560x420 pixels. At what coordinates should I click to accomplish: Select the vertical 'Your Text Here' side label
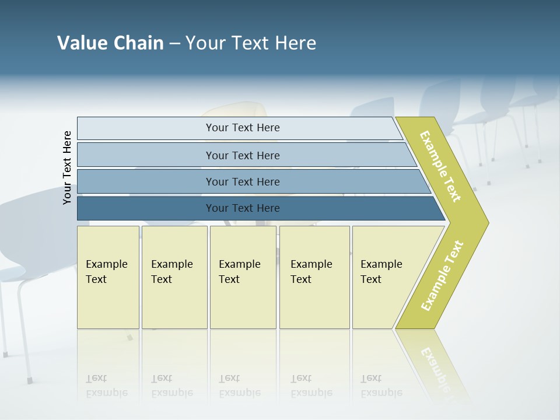66,167
